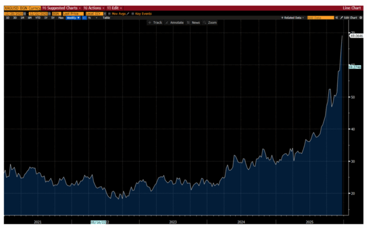The image size is (367, 228).
Task: Open the Local CCY currency dropdown
Action: 94,13
